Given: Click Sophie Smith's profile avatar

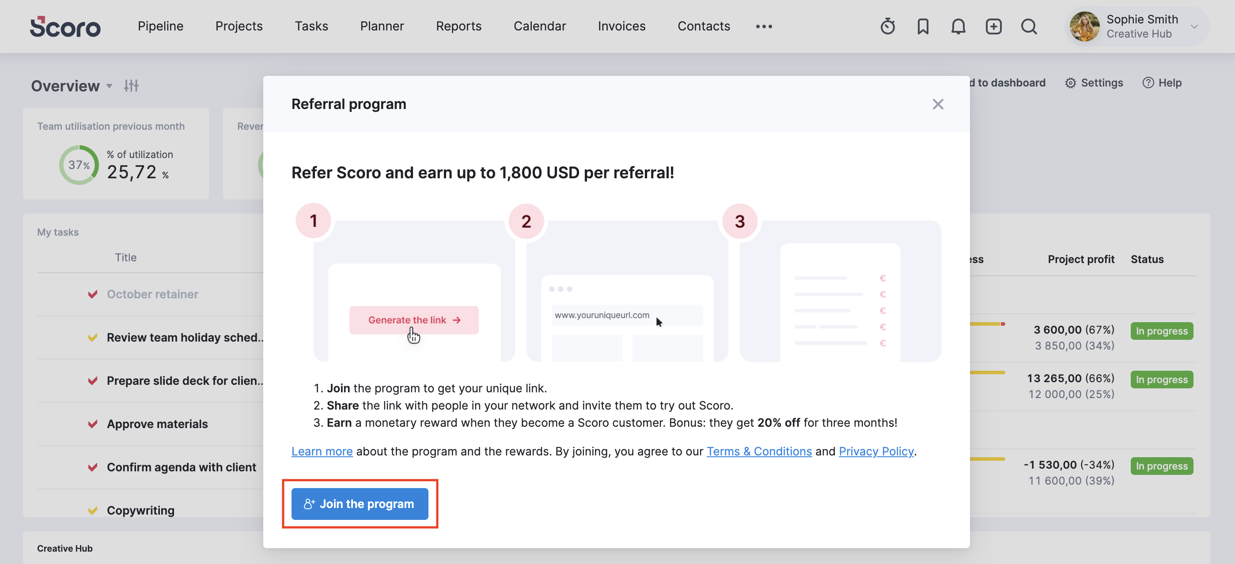Looking at the screenshot, I should click(x=1084, y=26).
